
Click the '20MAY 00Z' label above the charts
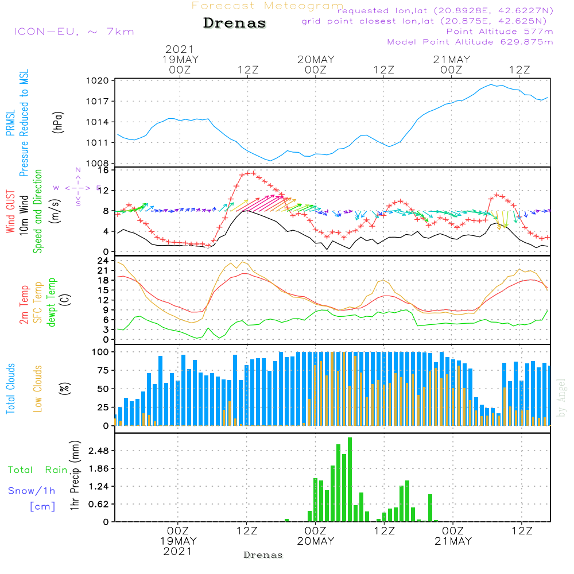click(316, 64)
